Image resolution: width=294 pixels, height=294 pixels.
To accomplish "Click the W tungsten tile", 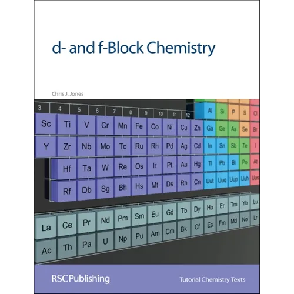I will tap(105, 168).
